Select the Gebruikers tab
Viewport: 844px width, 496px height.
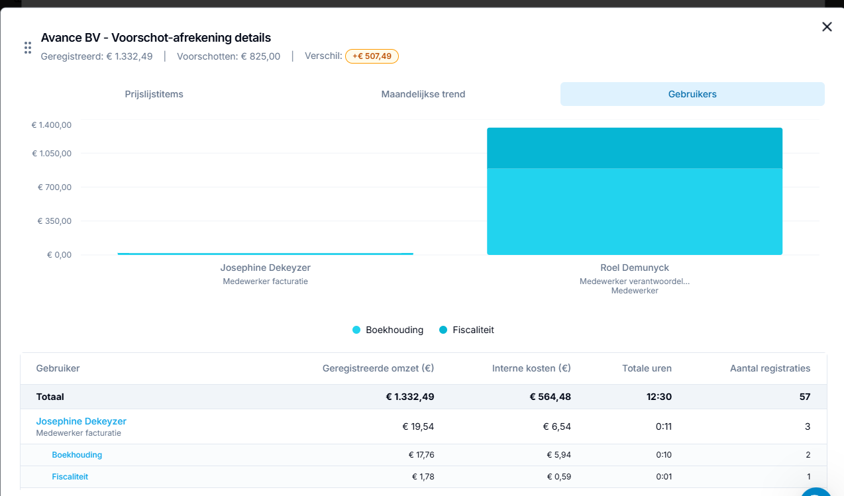click(692, 94)
